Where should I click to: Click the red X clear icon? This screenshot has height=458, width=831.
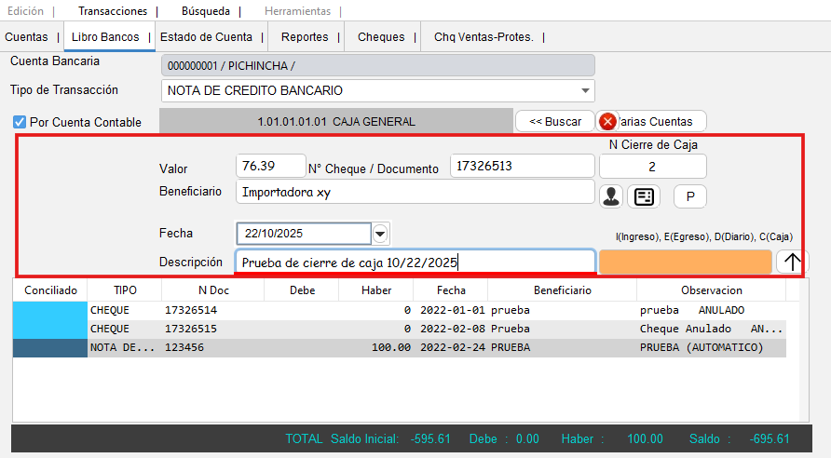[607, 122]
